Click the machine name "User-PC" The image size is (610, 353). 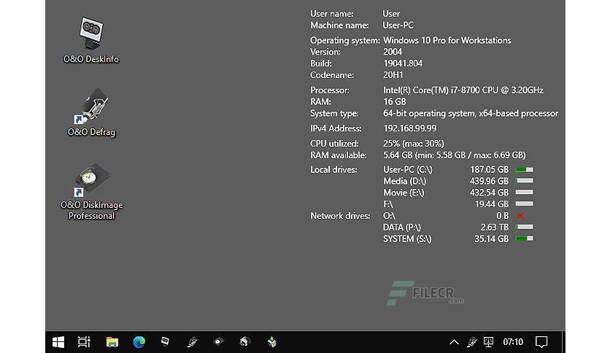click(x=398, y=26)
